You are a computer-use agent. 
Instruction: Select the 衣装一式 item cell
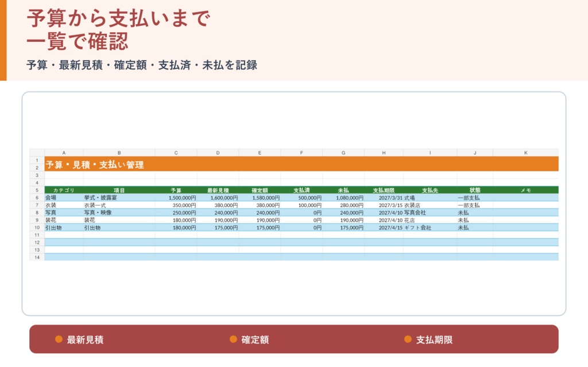pos(119,205)
